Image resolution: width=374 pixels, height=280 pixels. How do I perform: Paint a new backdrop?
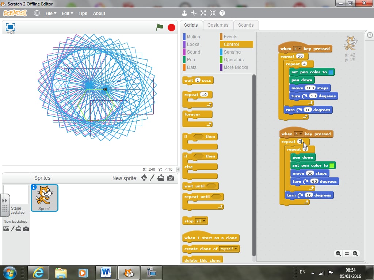pos(13,229)
